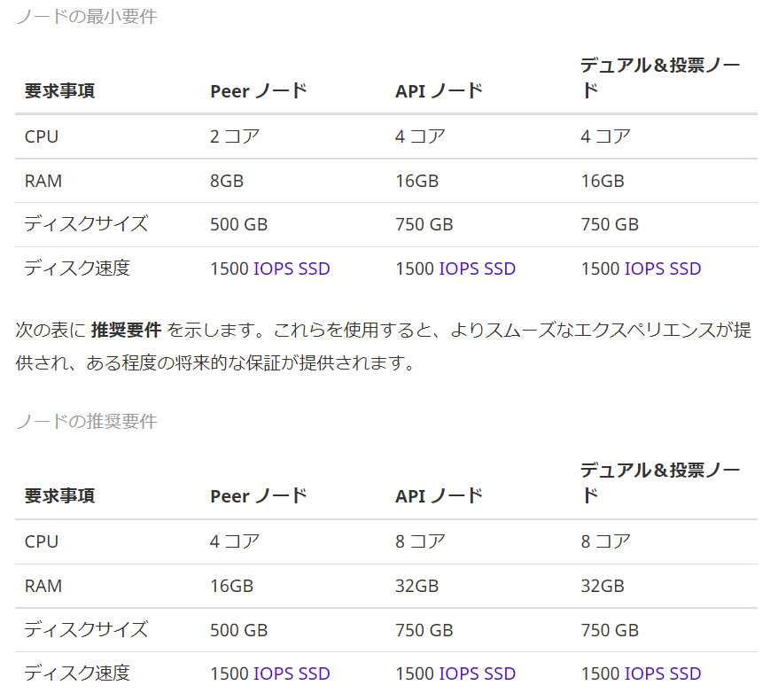Follow IOPS SSD link in recommended table's デュアル＆投票ノード column
Viewport: 778px width, 693px height.
pos(662,674)
